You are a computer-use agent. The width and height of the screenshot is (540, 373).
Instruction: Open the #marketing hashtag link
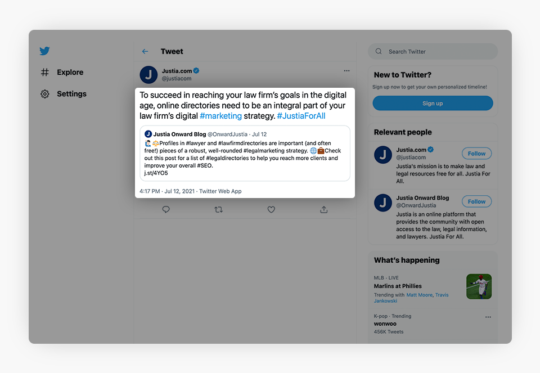pyautogui.click(x=220, y=116)
